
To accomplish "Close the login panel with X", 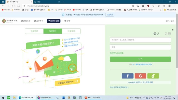I will 173,30.
